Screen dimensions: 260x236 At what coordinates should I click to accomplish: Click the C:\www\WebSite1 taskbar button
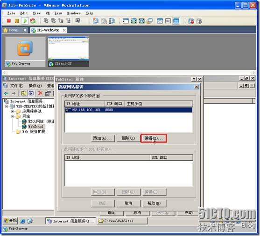123,221
